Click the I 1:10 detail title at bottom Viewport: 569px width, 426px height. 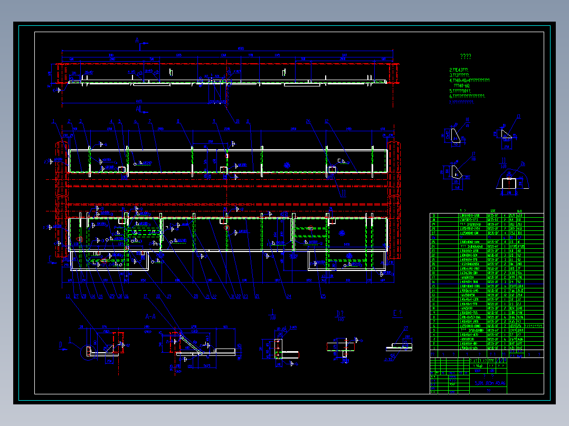tap(272, 314)
